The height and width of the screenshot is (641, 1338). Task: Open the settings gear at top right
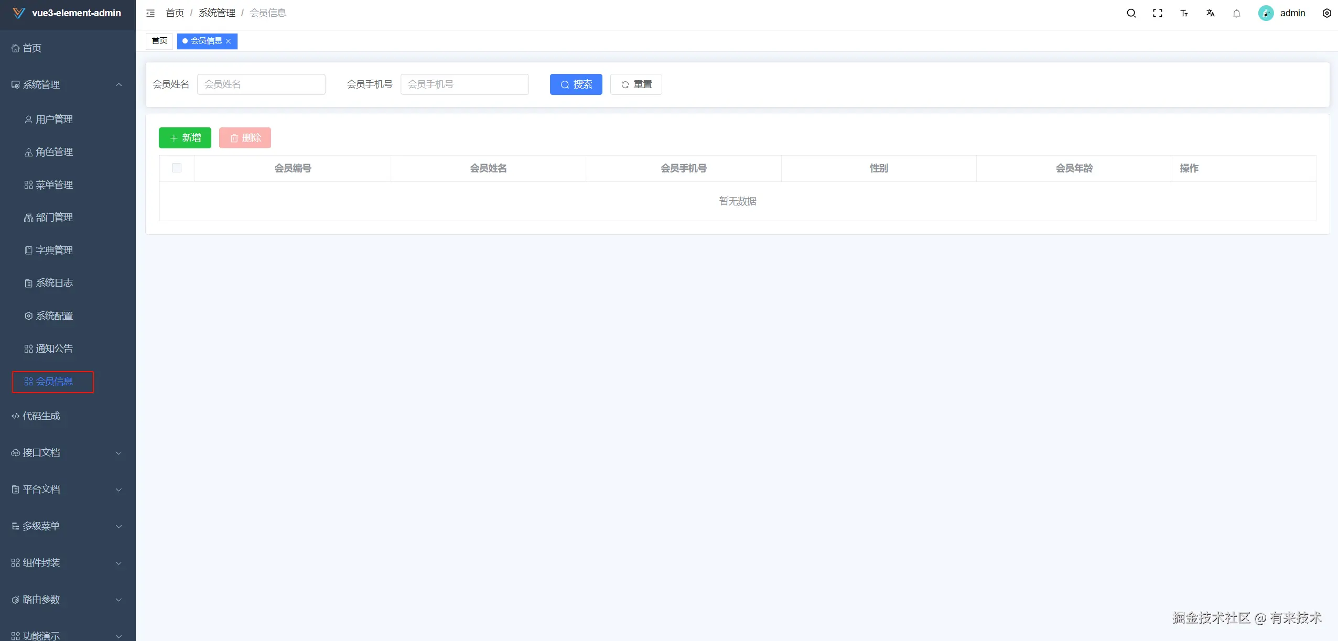(x=1326, y=13)
